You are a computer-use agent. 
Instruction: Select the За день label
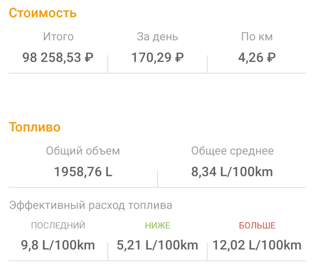(157, 37)
